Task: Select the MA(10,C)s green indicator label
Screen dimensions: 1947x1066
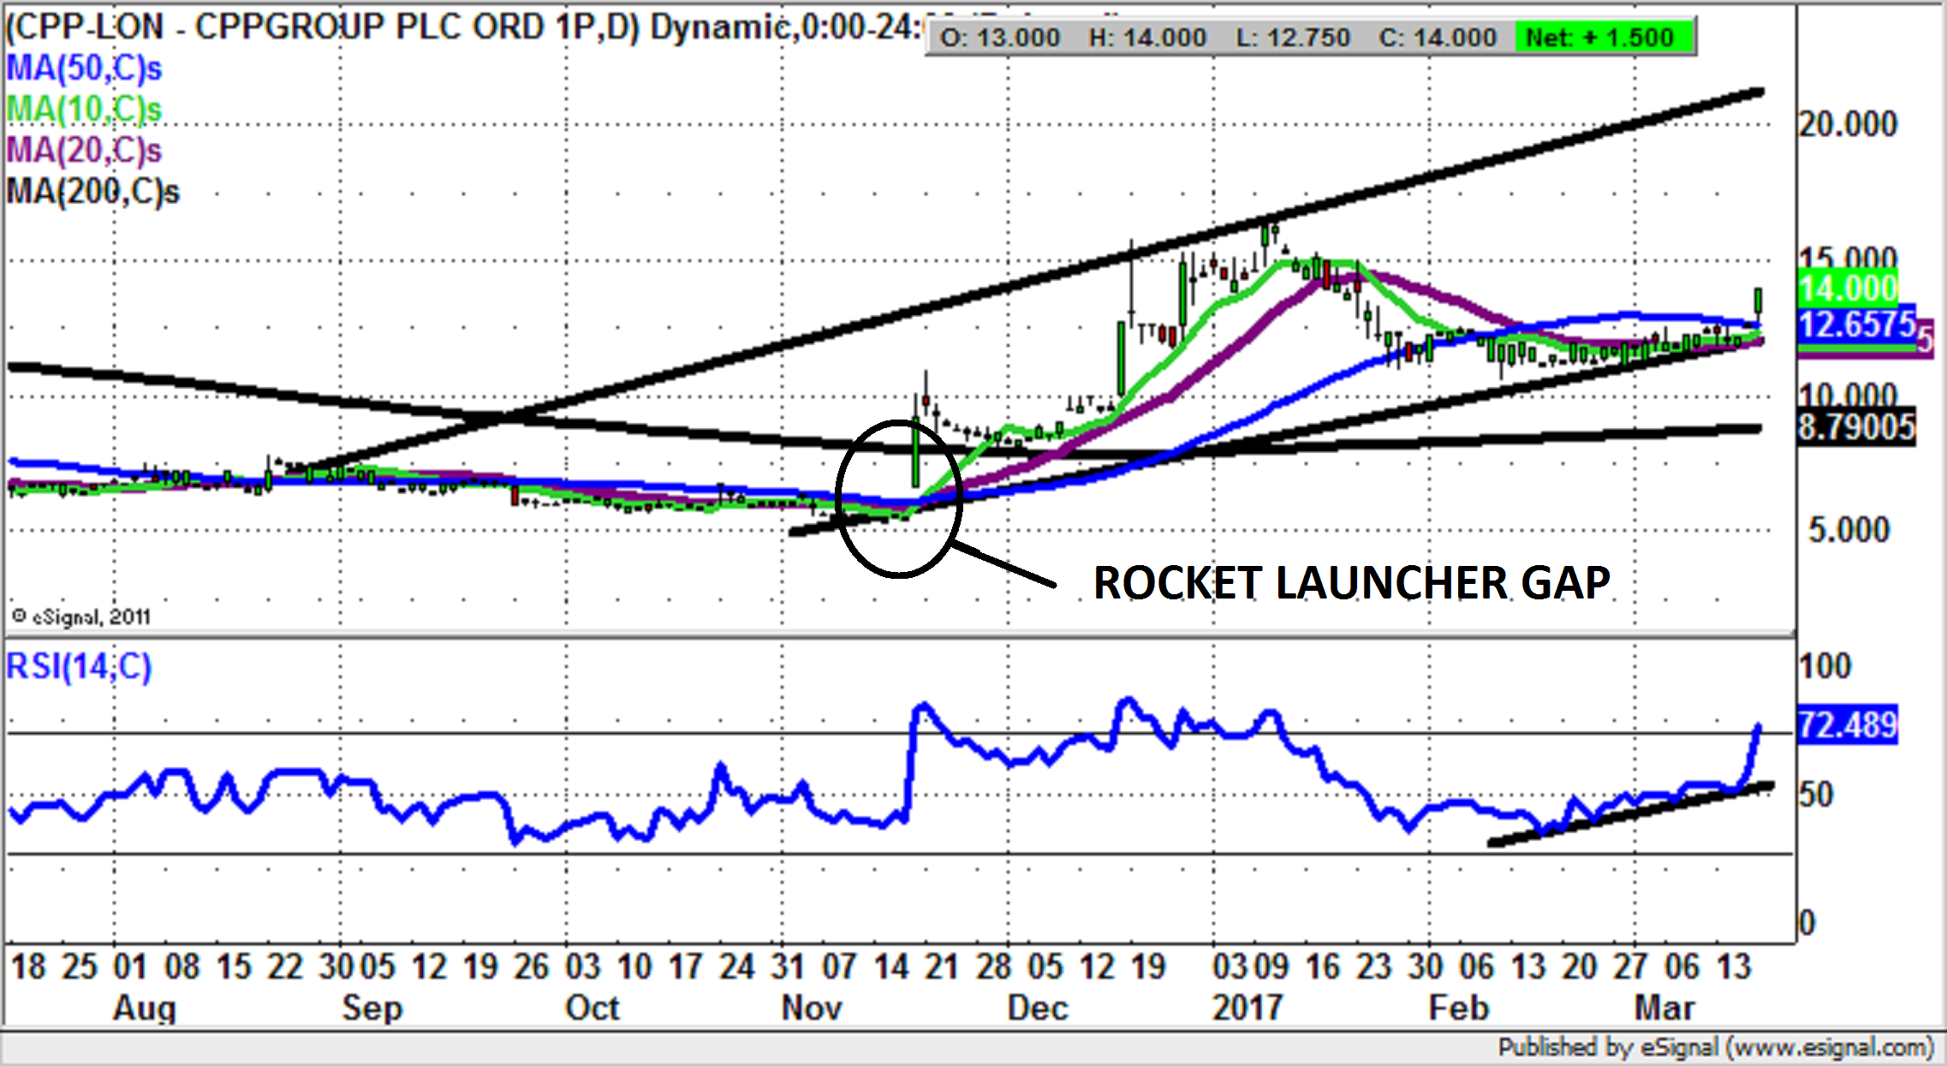Action: pos(83,110)
